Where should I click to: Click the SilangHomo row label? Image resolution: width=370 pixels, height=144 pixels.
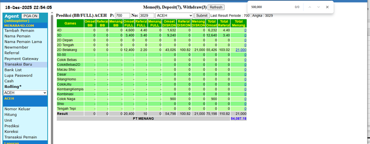tap(66, 79)
